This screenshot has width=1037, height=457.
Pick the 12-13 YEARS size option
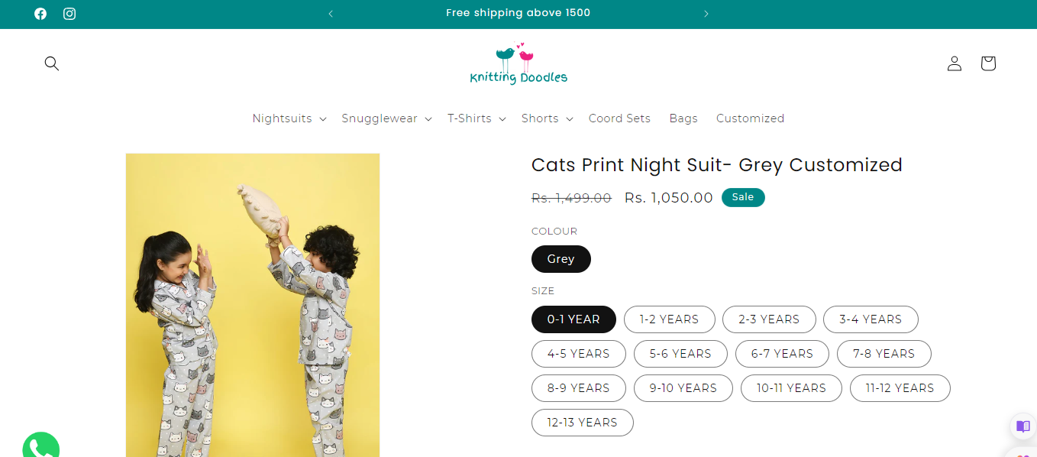582,423
